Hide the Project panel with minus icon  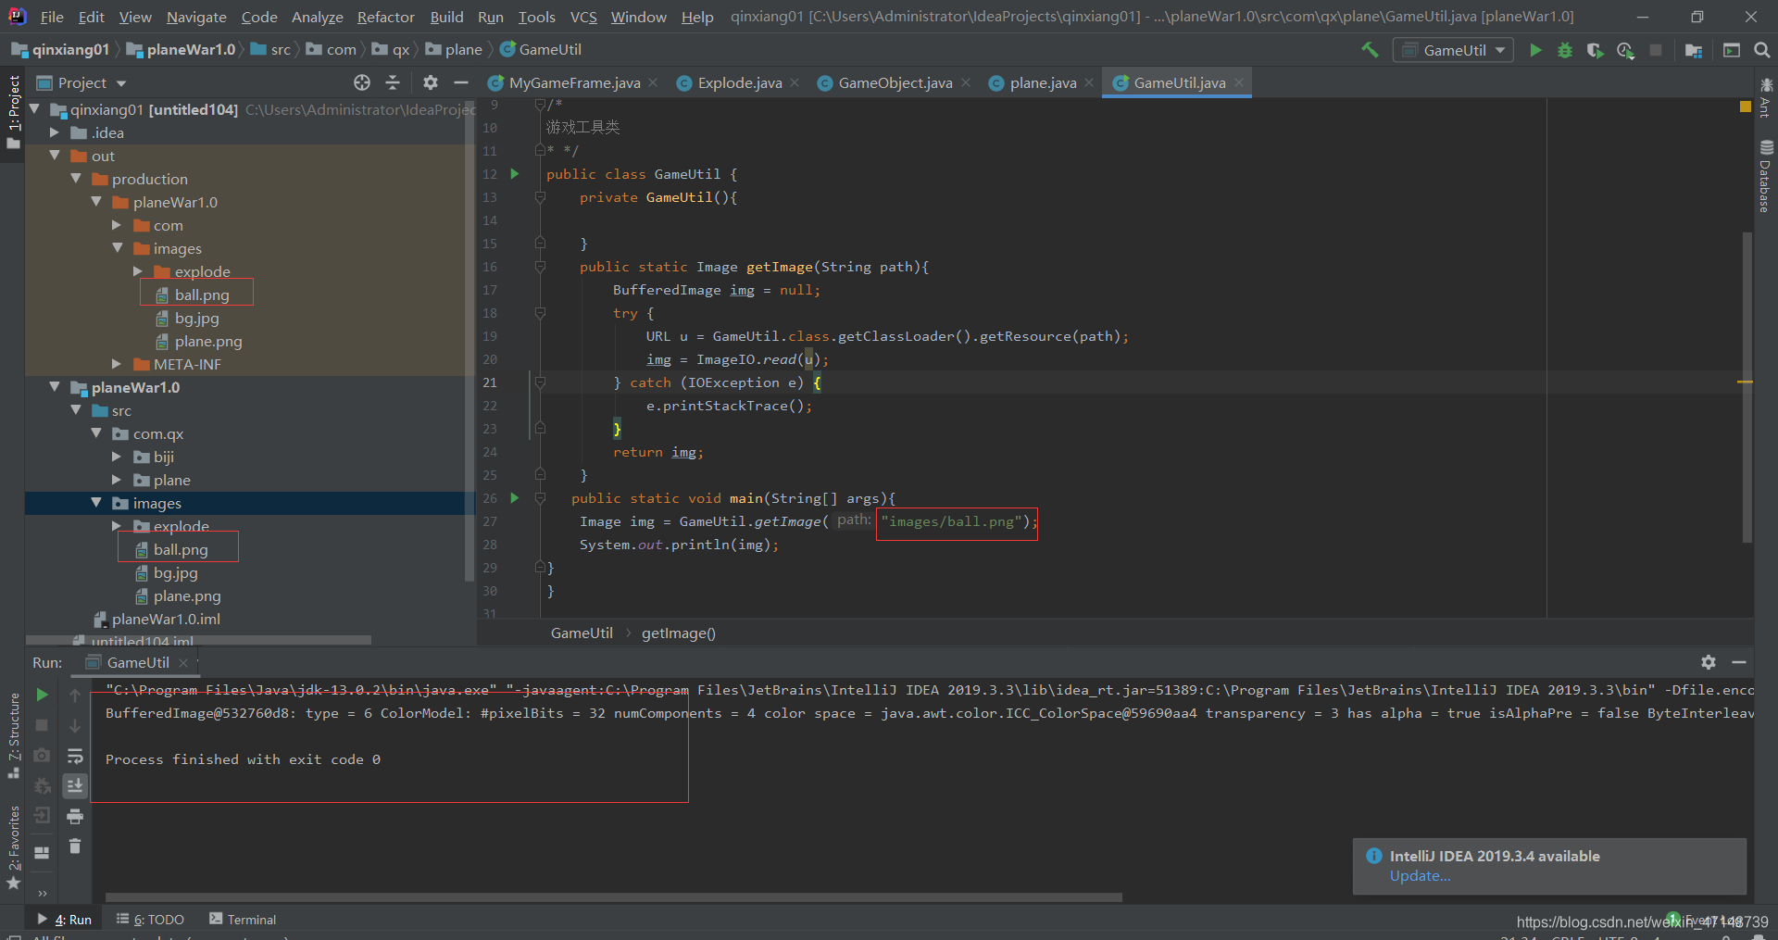[461, 82]
